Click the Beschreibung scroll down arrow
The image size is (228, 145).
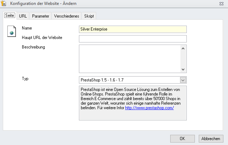[x=183, y=70]
